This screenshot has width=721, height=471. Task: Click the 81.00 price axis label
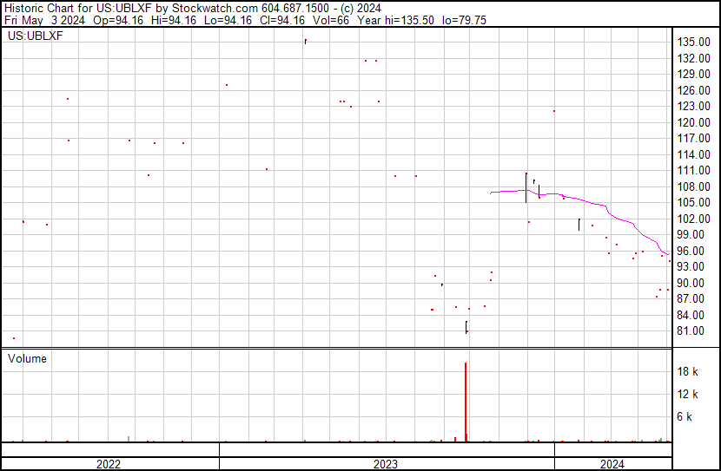pos(691,331)
